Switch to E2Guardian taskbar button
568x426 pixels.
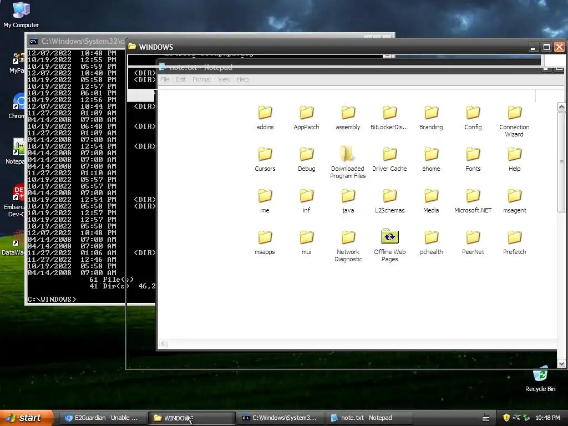[x=103, y=418]
